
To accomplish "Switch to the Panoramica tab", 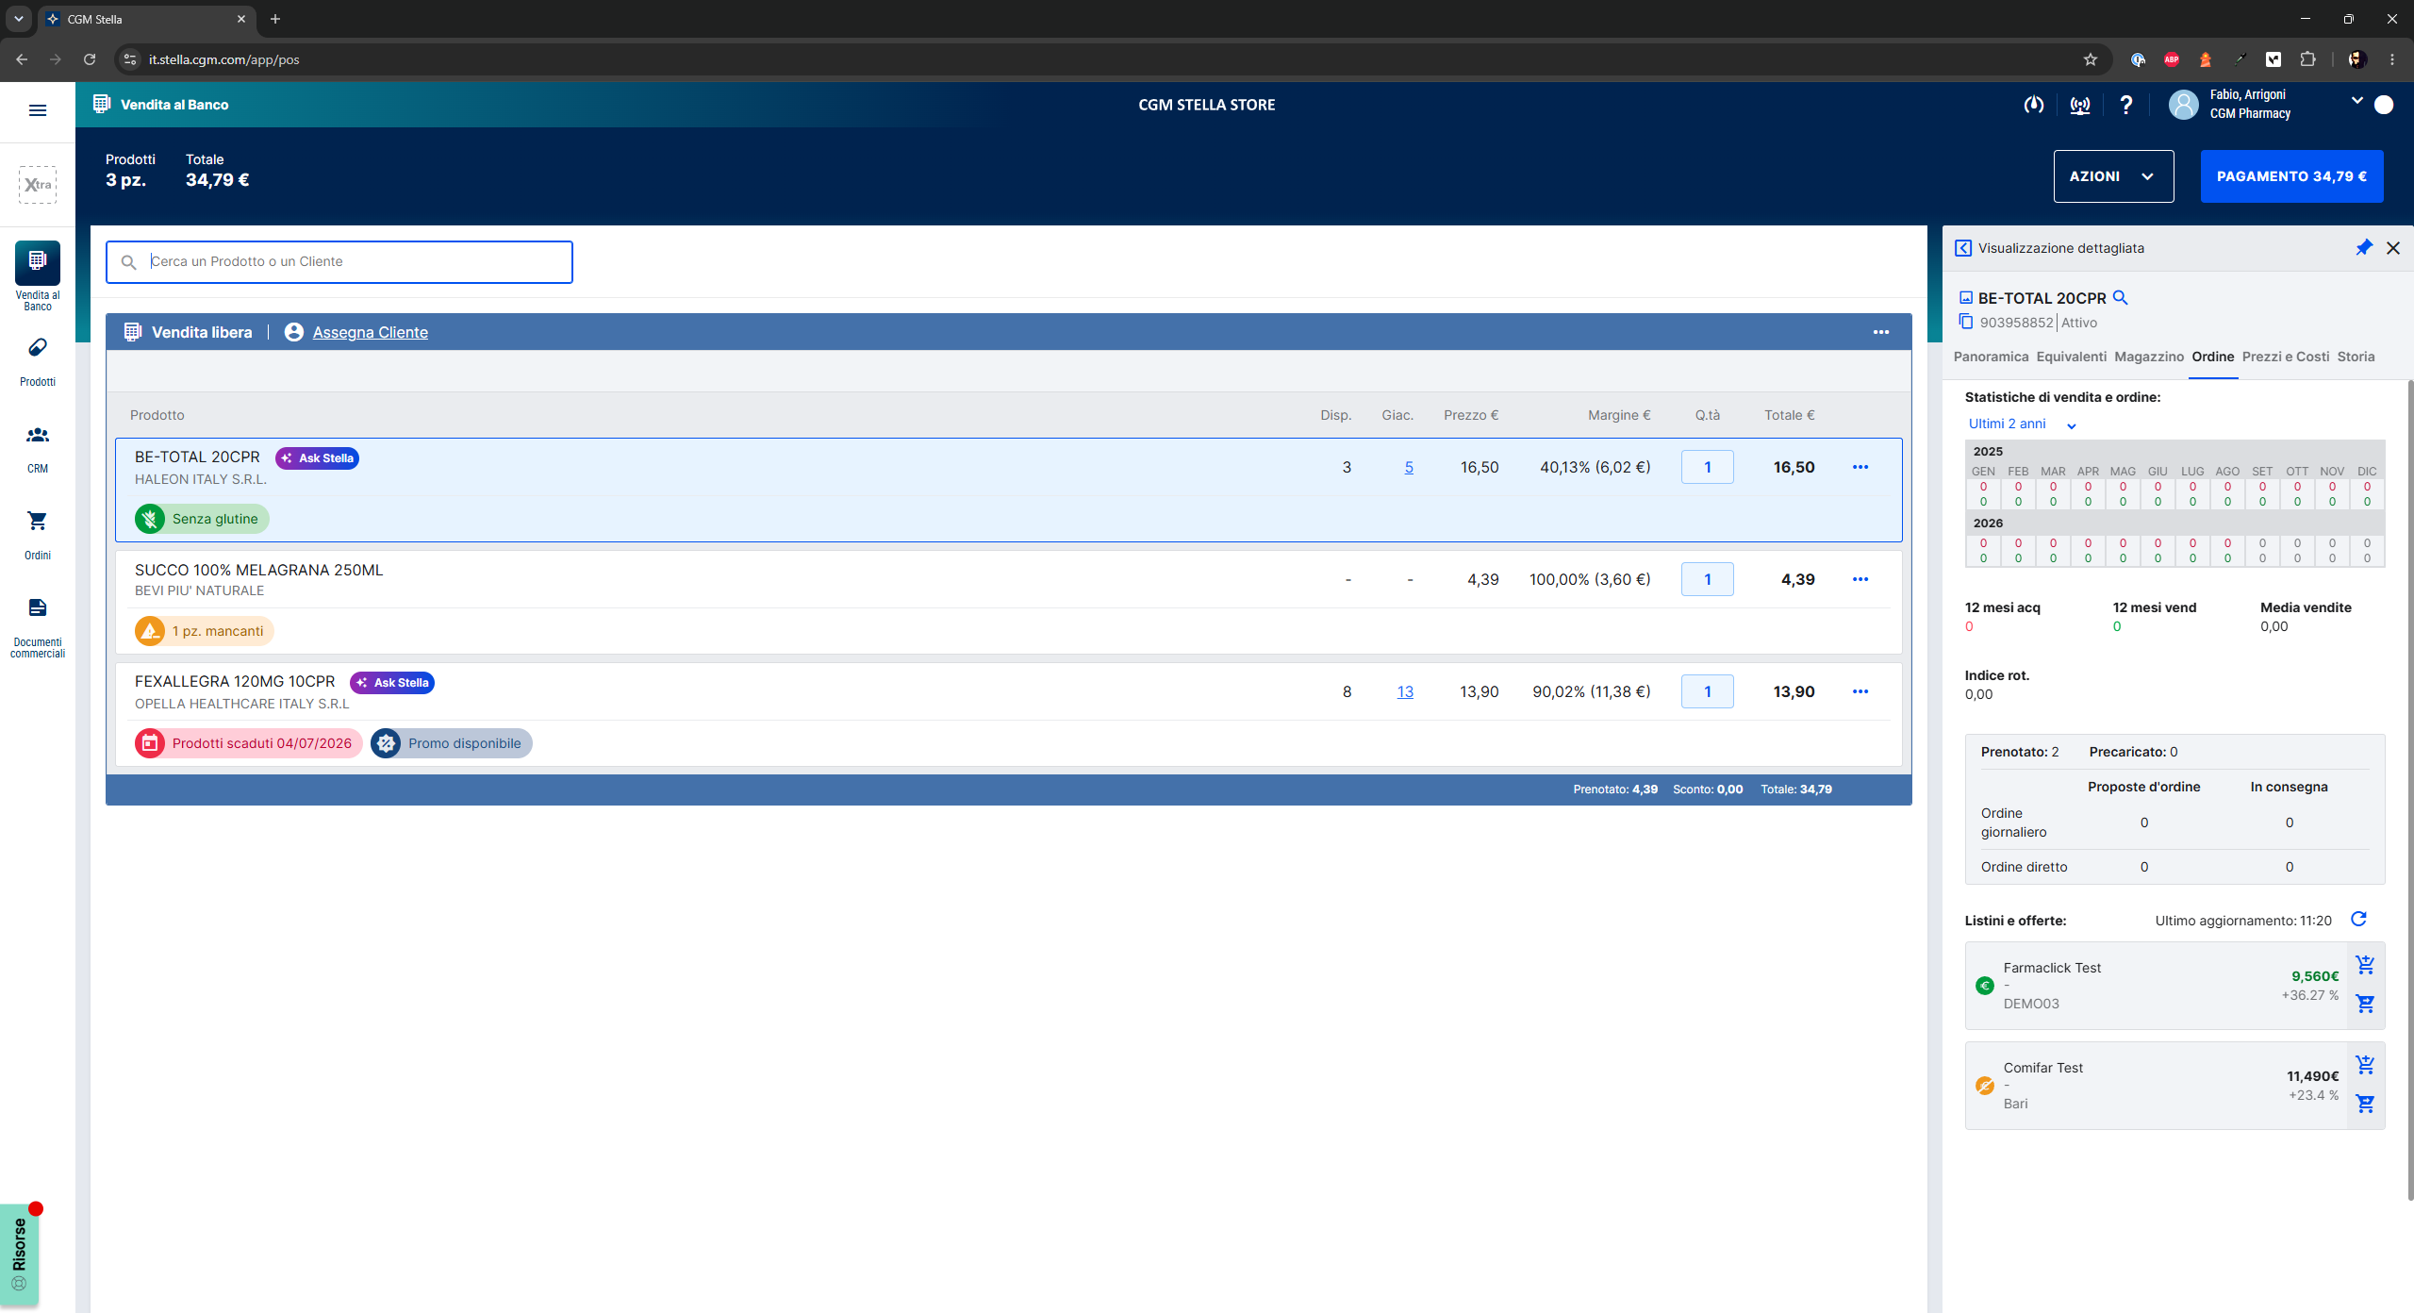I will pos(1991,357).
